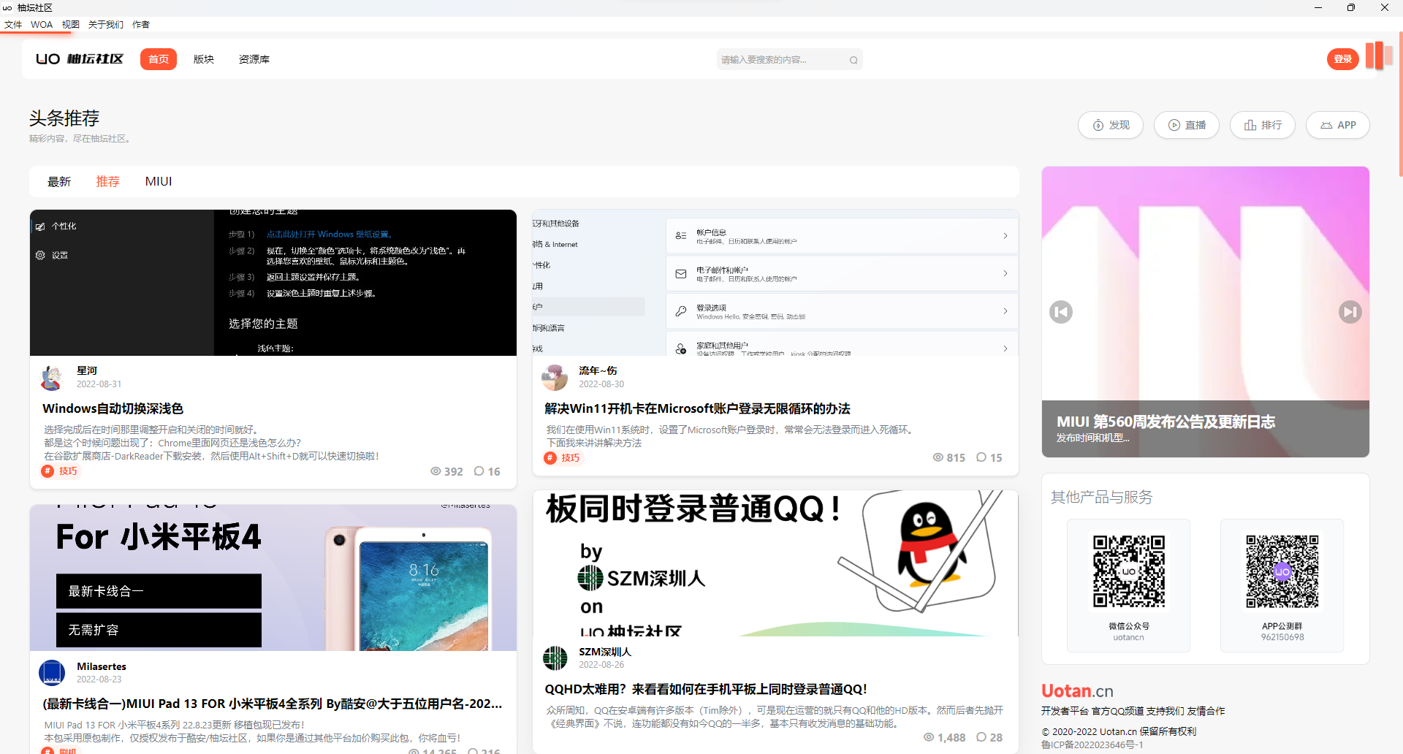Click the 微信公众号 QR code

click(1129, 571)
